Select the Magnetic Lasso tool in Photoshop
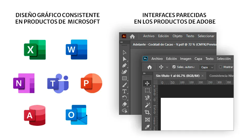247x140 pixels. coord(147,98)
